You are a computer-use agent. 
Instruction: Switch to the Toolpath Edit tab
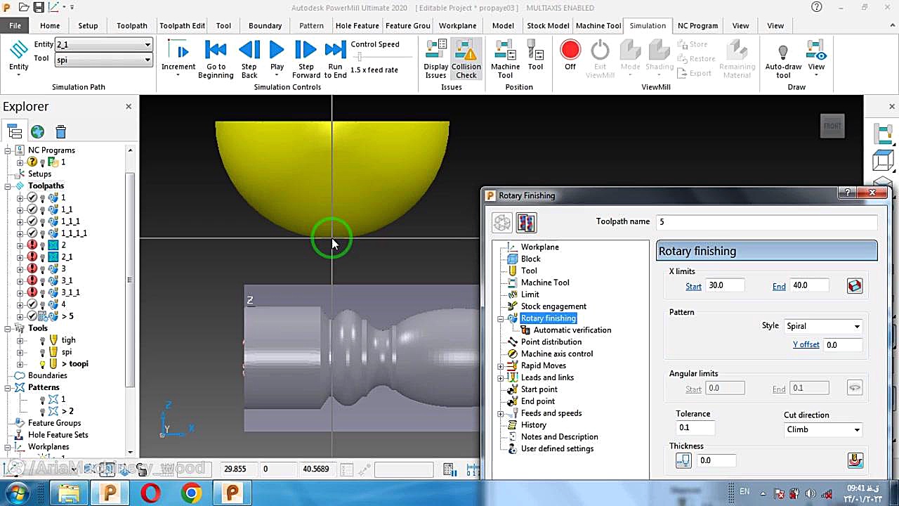point(182,25)
